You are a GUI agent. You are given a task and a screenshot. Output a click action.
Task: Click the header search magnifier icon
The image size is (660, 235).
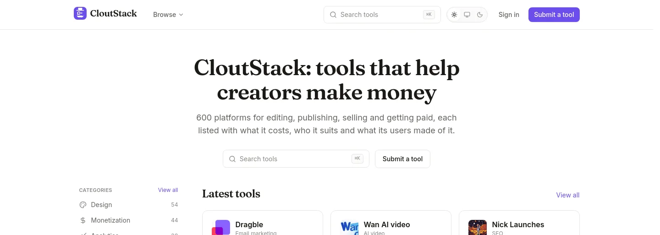pos(333,15)
